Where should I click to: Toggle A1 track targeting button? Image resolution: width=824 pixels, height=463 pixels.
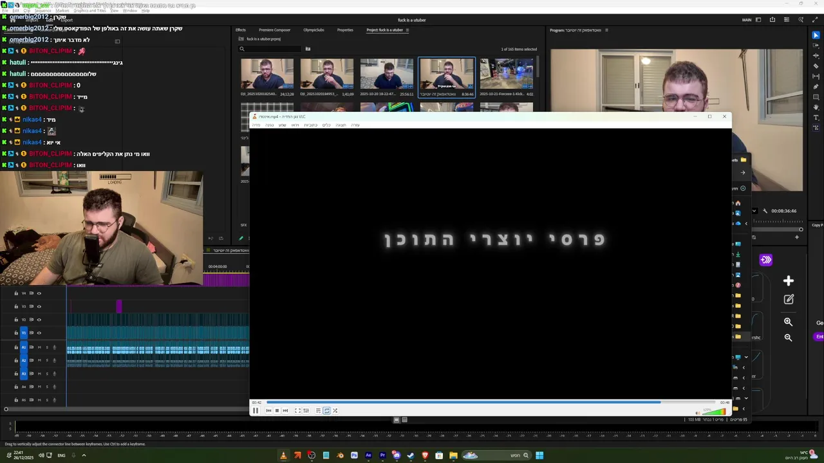tap(24, 347)
